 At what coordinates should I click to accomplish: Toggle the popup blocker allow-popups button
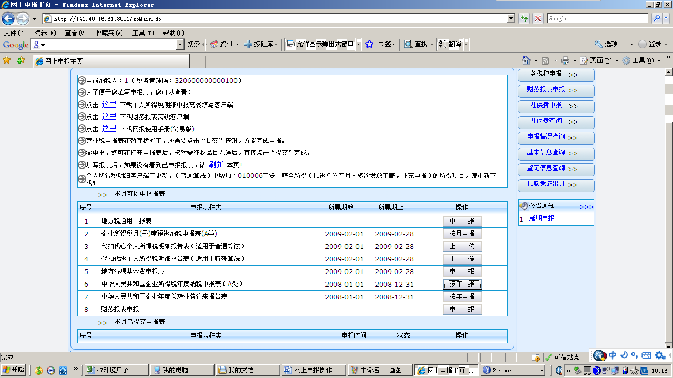tap(320, 45)
